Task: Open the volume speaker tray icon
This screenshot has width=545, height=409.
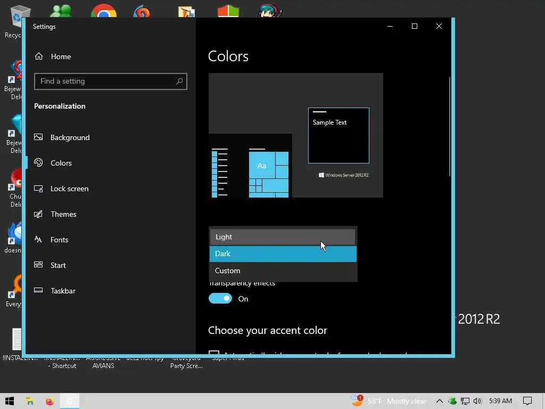Action: [477, 401]
